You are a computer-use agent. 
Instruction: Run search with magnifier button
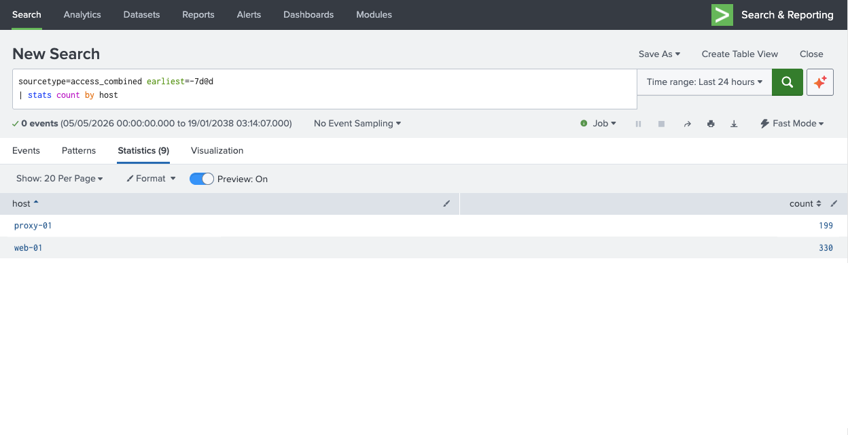(x=788, y=82)
